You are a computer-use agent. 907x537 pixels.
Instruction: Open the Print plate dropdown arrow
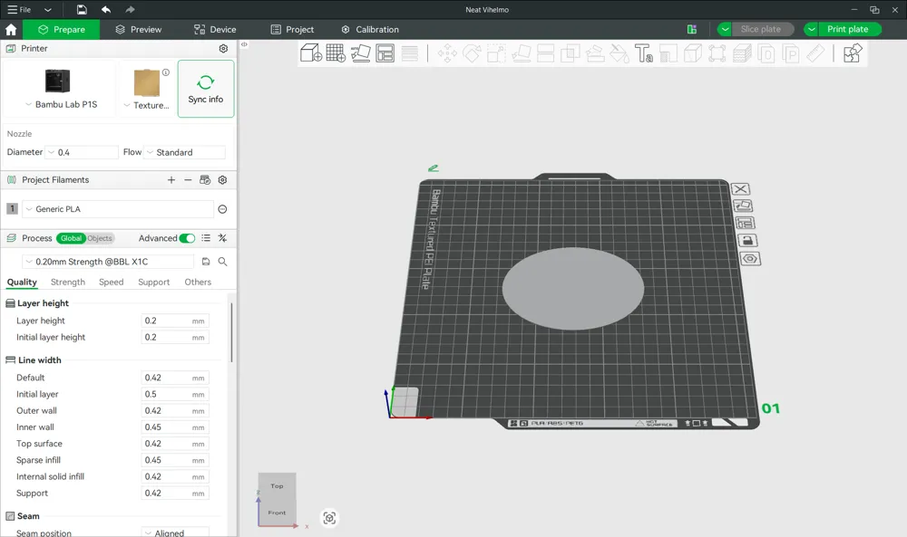click(812, 30)
